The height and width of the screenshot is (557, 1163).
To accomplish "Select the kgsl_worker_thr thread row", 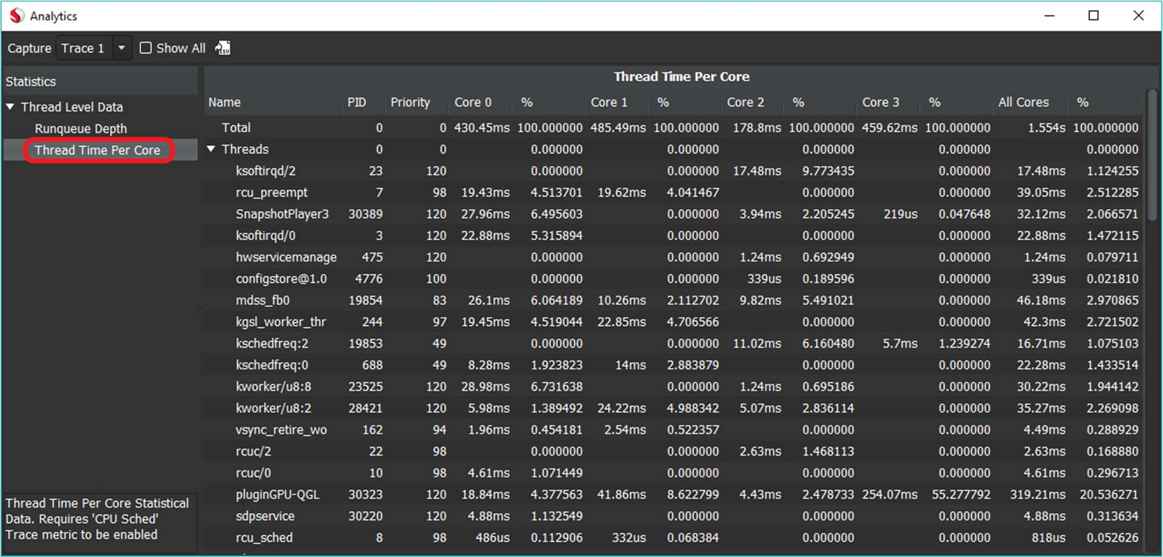I will click(x=673, y=322).
